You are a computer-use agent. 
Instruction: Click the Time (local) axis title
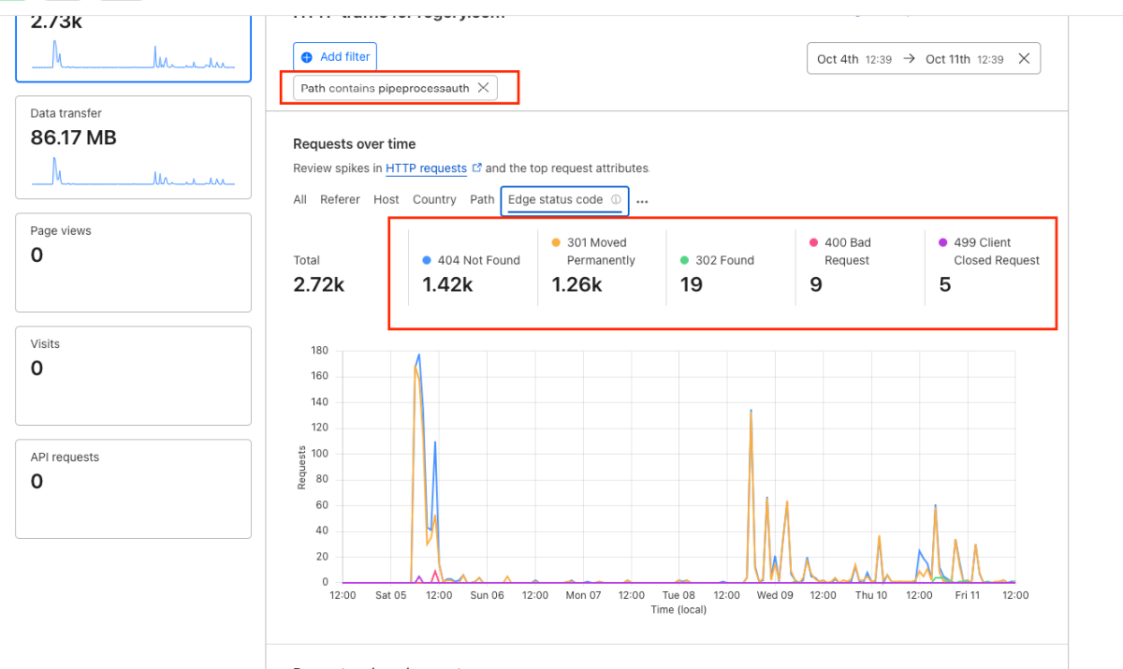point(678,610)
